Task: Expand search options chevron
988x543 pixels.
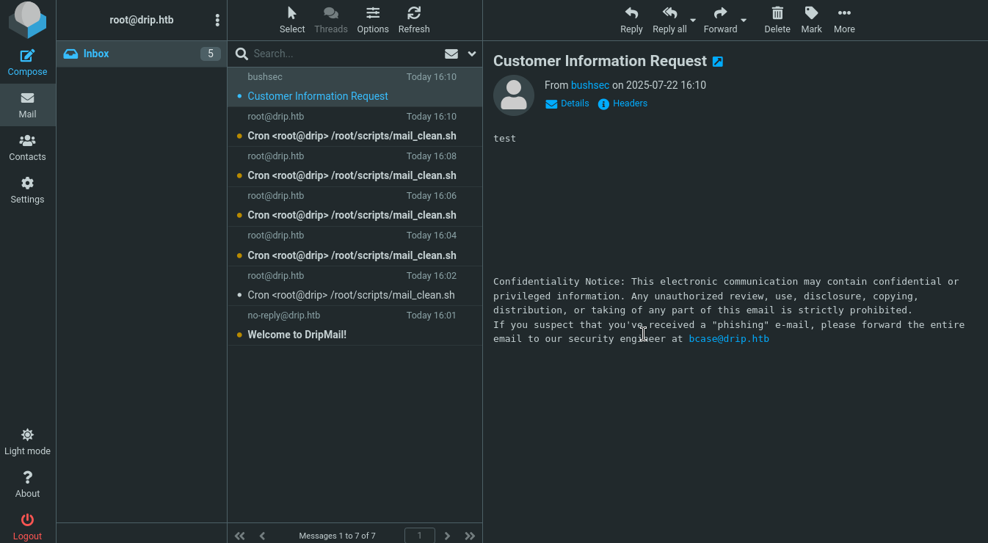Action: click(x=472, y=54)
